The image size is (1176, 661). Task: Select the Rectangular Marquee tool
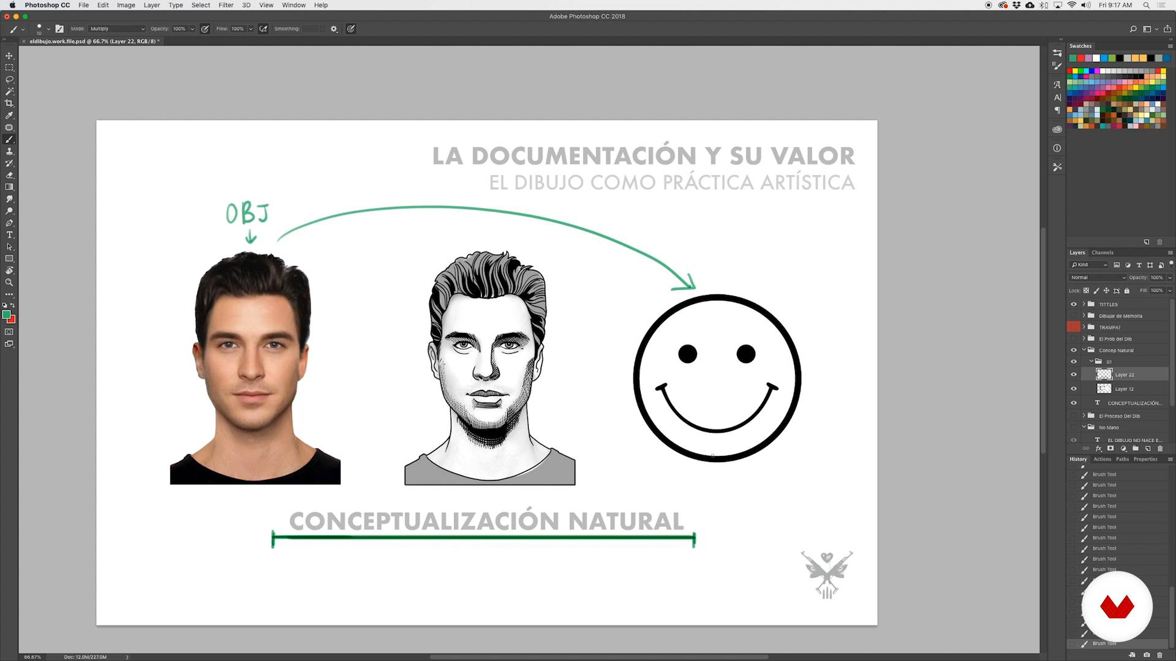tap(9, 67)
